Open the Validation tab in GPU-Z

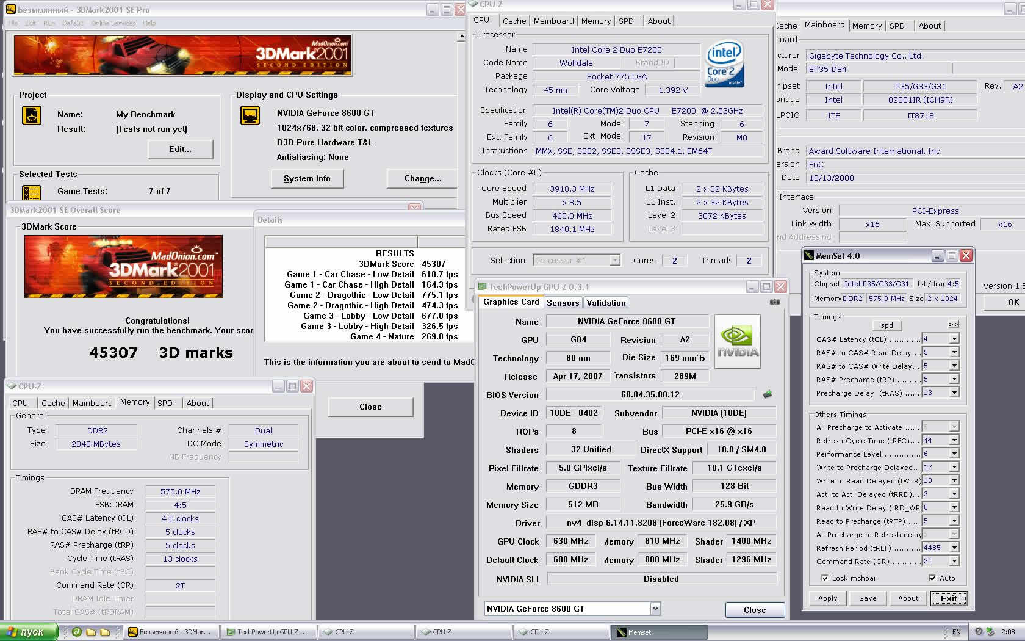pyautogui.click(x=606, y=303)
